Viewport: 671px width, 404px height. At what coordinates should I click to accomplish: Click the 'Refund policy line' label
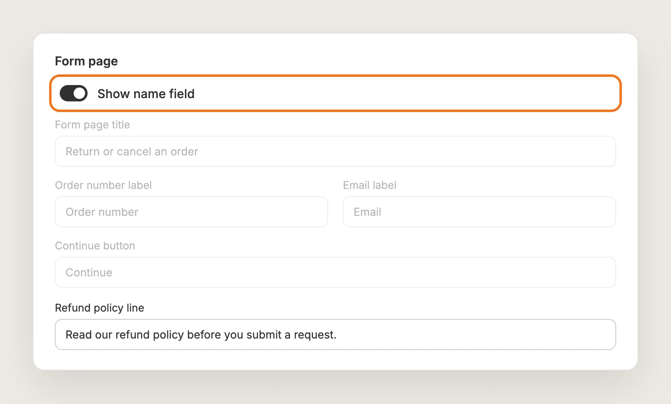click(x=99, y=308)
